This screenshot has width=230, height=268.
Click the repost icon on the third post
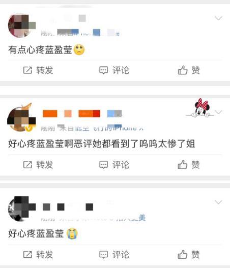point(27,254)
